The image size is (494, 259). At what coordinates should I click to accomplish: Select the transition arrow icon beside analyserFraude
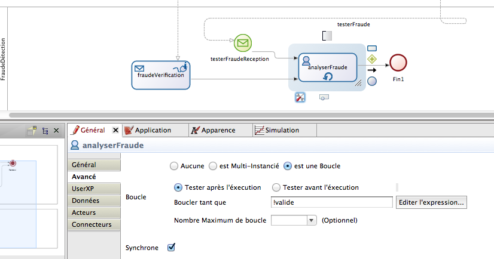(371, 70)
